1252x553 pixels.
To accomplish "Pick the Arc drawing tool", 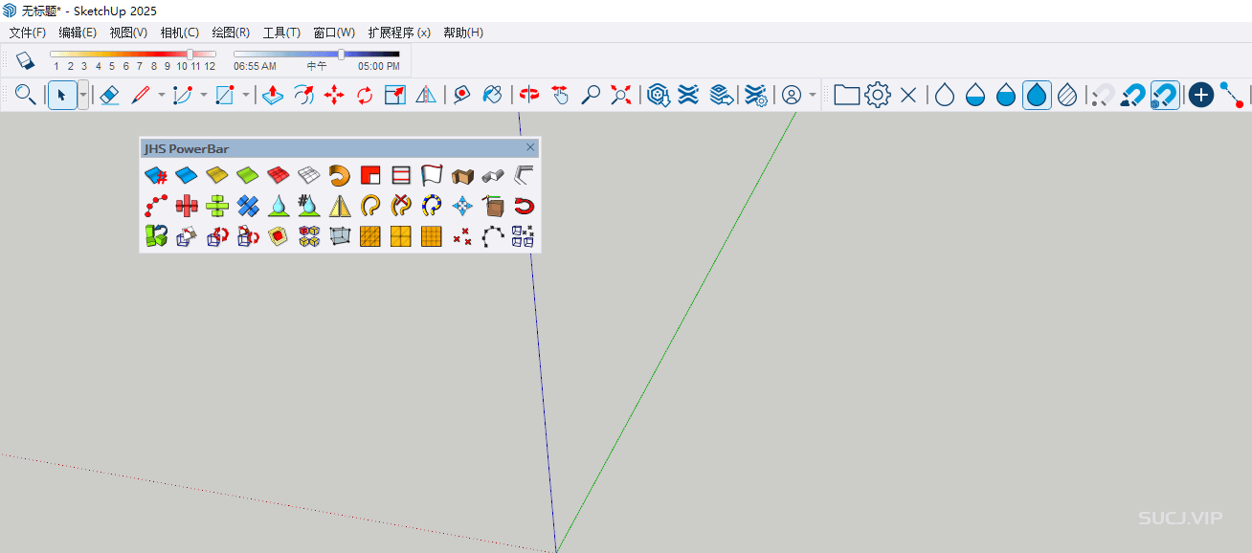I will click(183, 95).
